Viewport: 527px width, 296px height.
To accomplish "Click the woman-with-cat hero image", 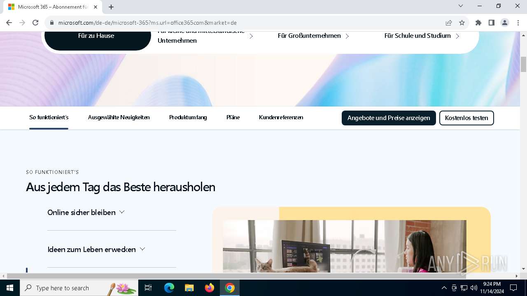I will pyautogui.click(x=345, y=246).
